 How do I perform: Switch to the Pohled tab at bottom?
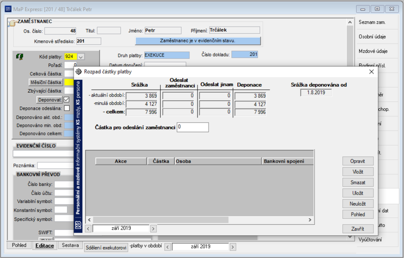(19, 245)
